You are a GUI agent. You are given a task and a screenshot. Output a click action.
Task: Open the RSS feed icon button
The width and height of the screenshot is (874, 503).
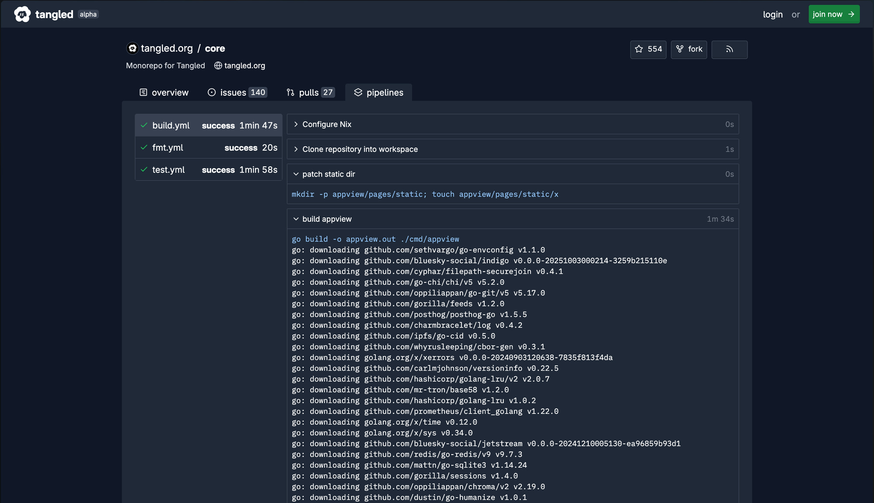[x=729, y=49]
